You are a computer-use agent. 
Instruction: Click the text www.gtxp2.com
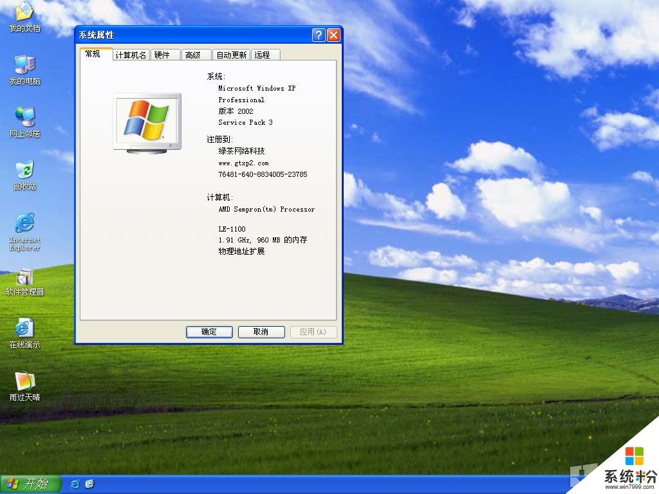coord(243,163)
